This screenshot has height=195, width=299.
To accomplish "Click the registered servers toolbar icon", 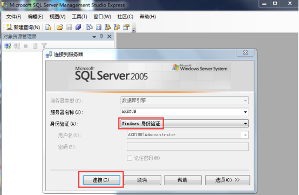I will [90, 28].
